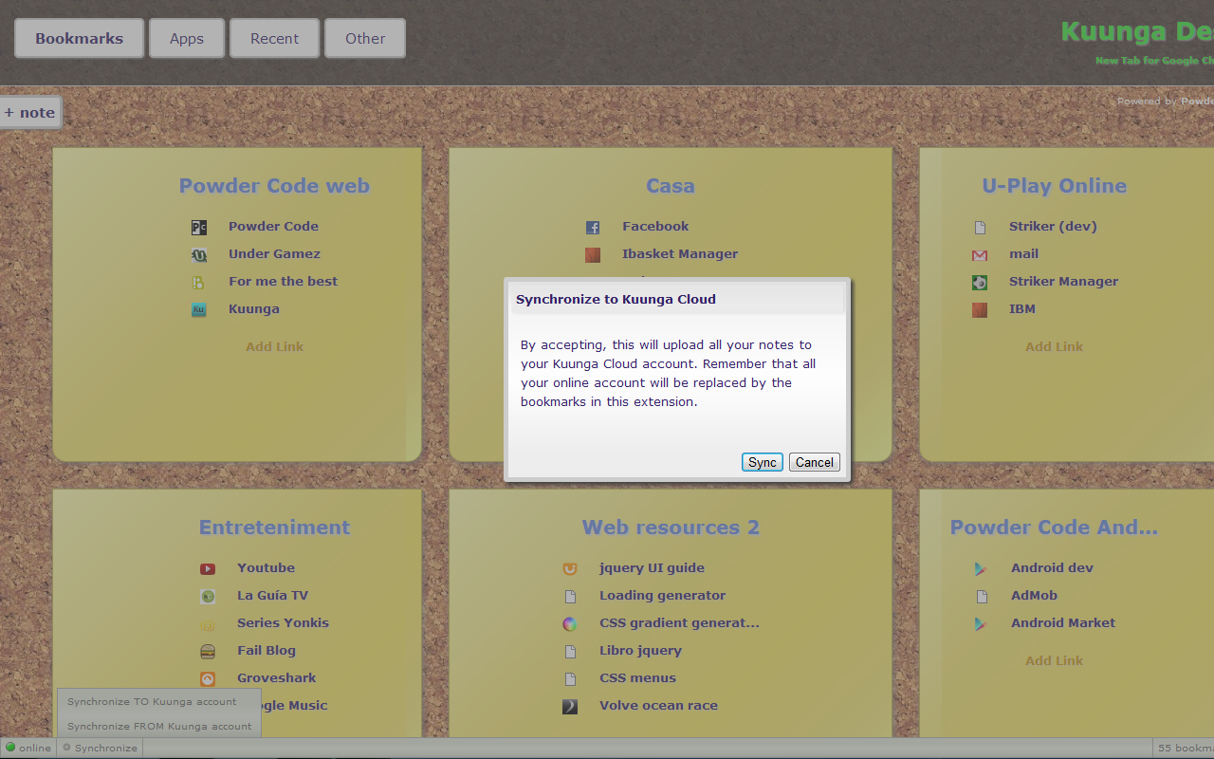Click the Powder Code web note title
This screenshot has width=1214, height=759.
pyautogui.click(x=274, y=186)
